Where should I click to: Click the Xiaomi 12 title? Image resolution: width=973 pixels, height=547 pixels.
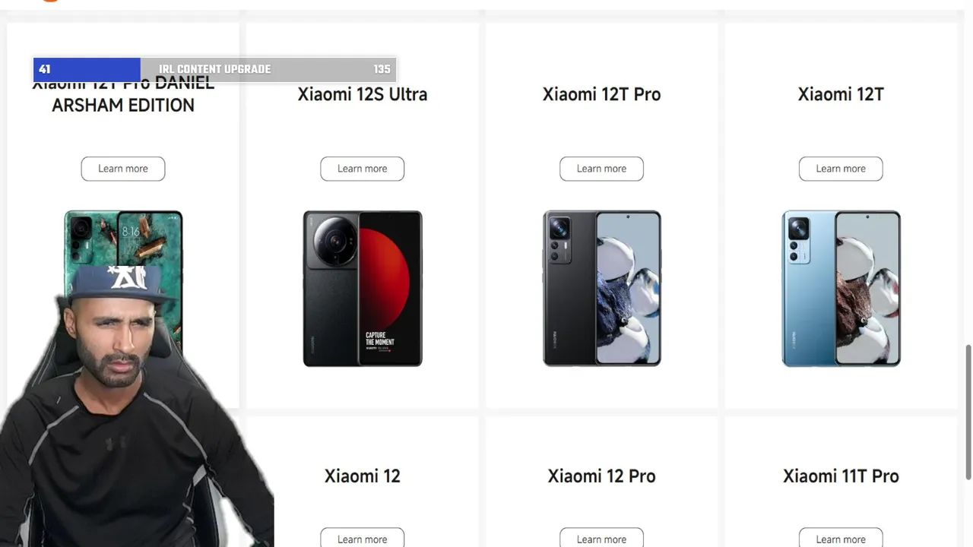(x=363, y=476)
